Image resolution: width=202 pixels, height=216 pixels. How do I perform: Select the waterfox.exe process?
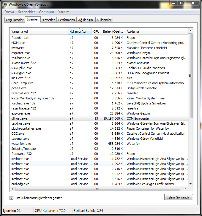[x=99, y=144]
